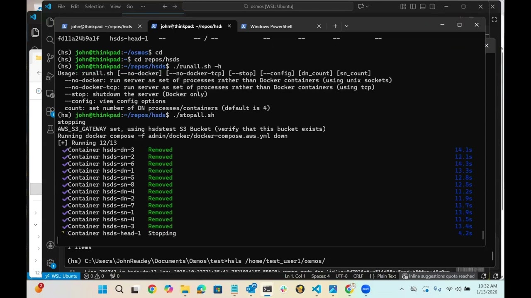Go back with the navigation arrow
Image resolution: width=531 pixels, height=298 pixels.
tap(165, 7)
